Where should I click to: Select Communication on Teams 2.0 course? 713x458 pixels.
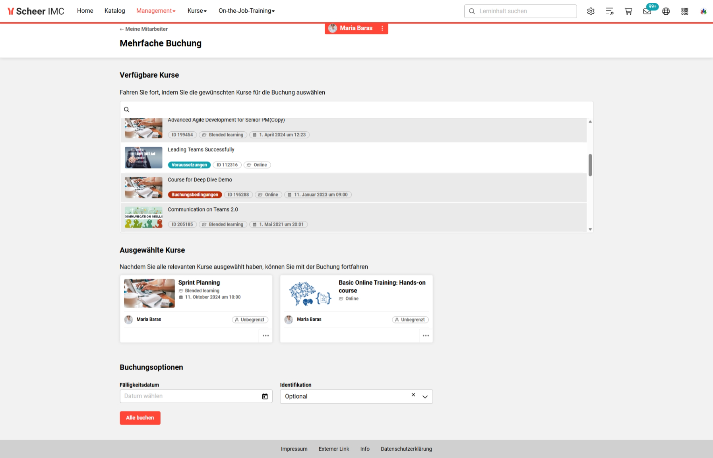click(354, 217)
